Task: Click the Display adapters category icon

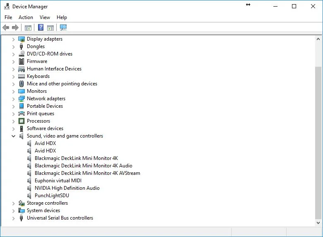Action: 22,39
